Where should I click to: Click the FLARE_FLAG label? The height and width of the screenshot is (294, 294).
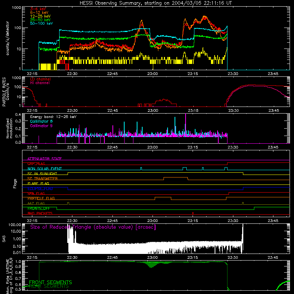click(38, 183)
